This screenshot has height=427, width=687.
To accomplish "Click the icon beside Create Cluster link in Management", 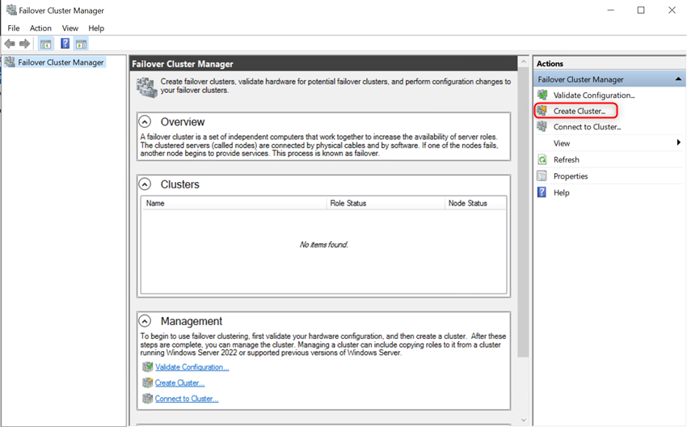I will point(148,383).
